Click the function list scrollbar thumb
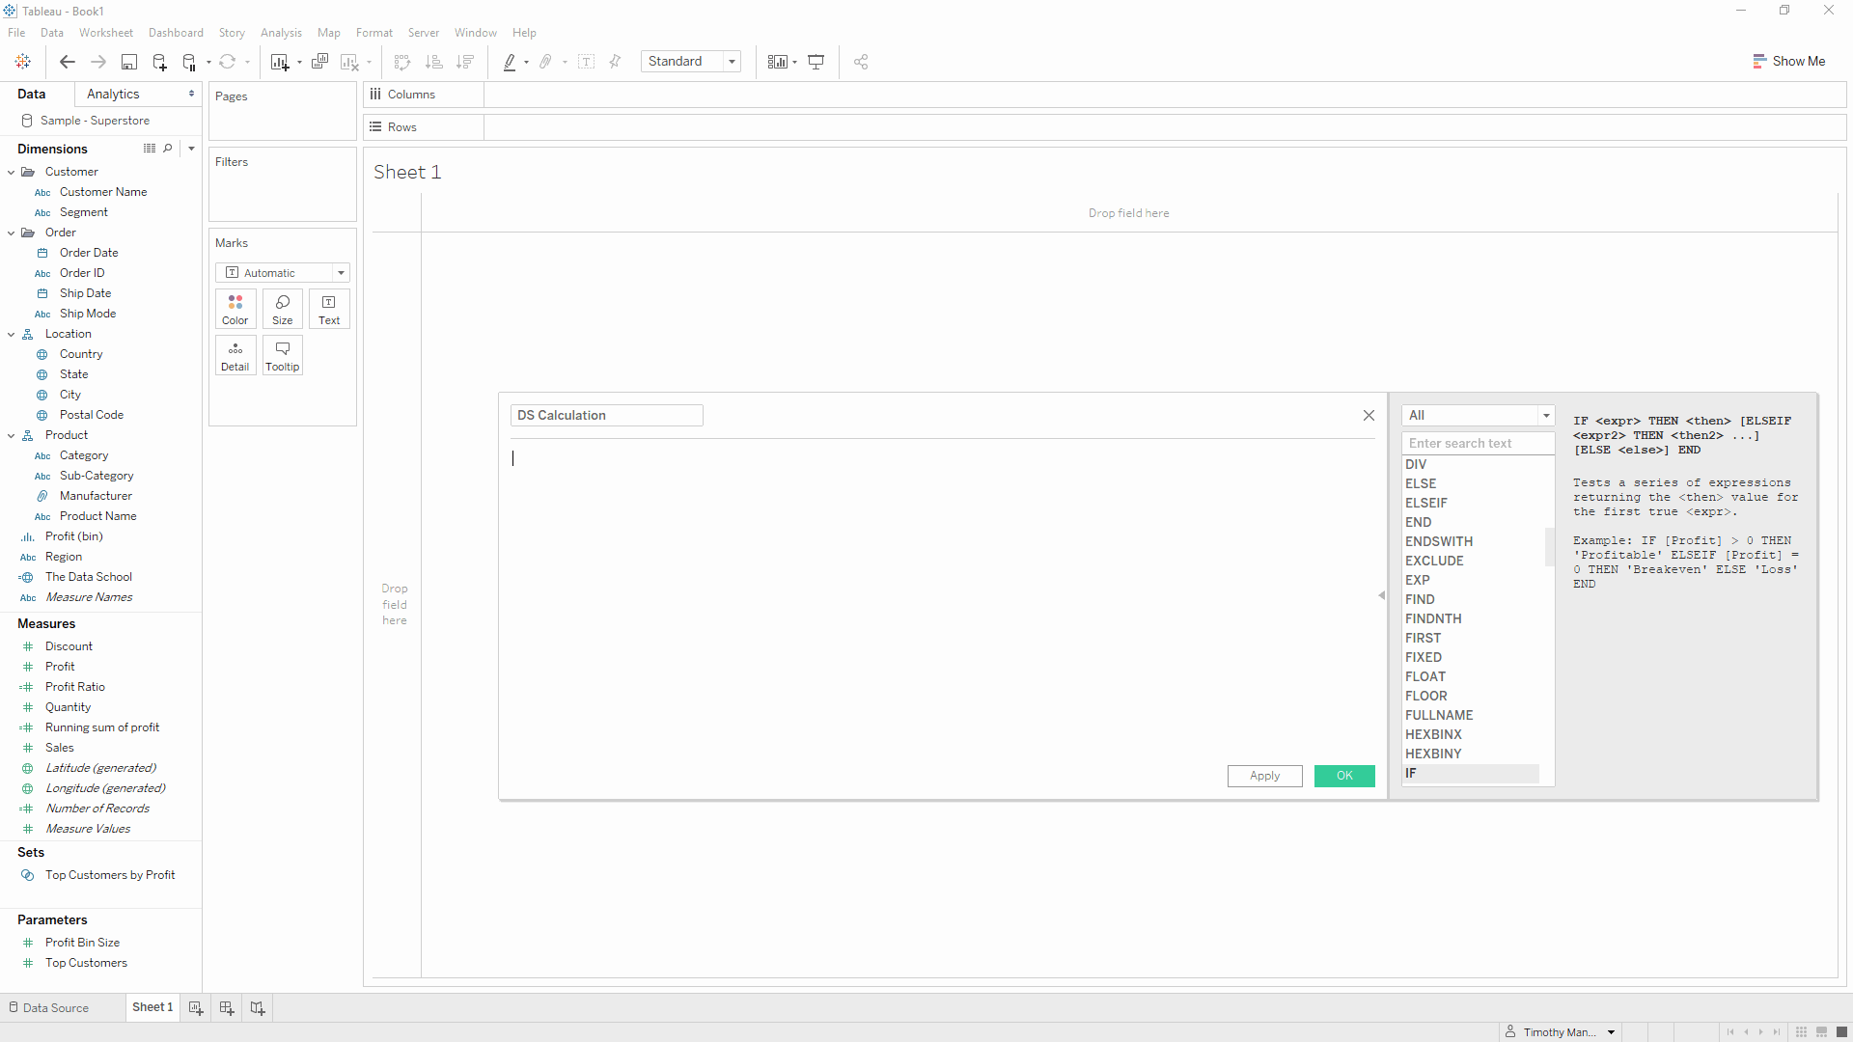This screenshot has height=1042, width=1853. [x=1549, y=547]
